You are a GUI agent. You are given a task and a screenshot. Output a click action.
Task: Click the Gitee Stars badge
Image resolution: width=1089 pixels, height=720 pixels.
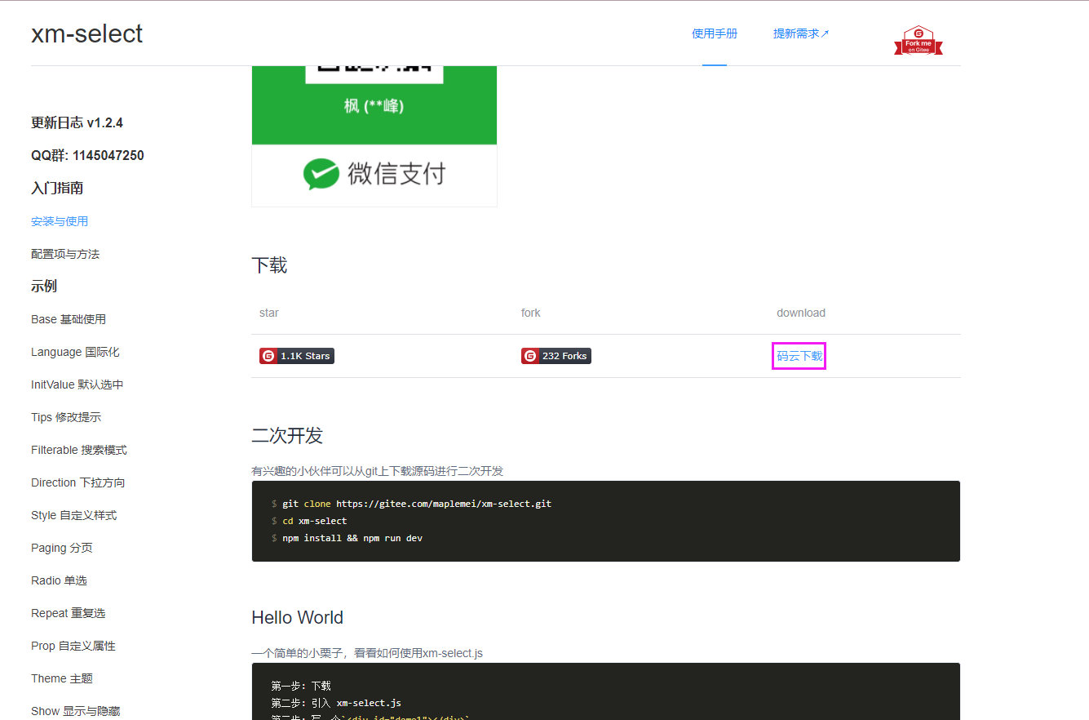click(296, 355)
